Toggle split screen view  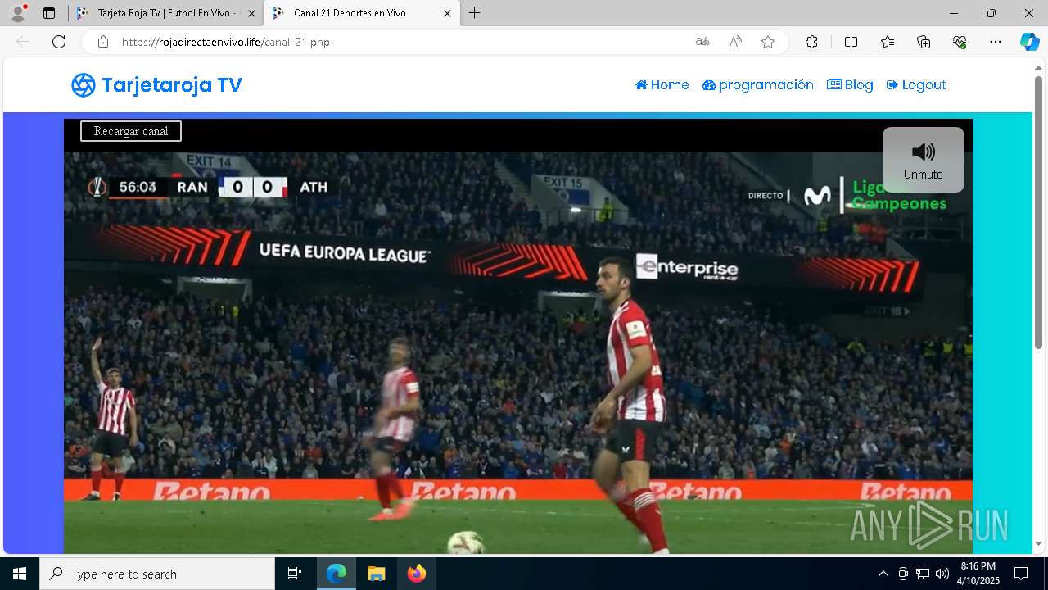(x=851, y=42)
